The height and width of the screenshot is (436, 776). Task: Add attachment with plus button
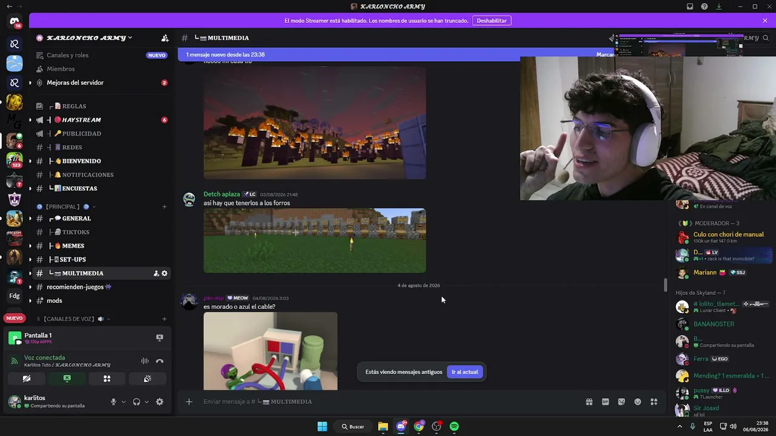coord(189,401)
